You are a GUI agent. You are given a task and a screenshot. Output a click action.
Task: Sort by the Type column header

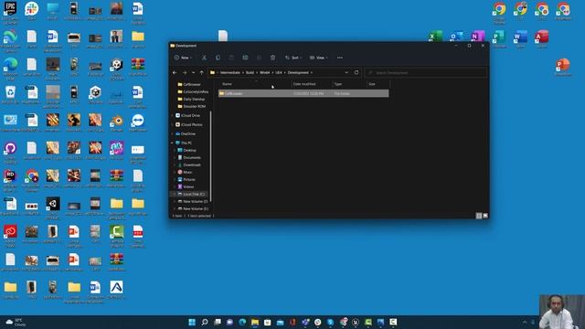pyautogui.click(x=338, y=84)
